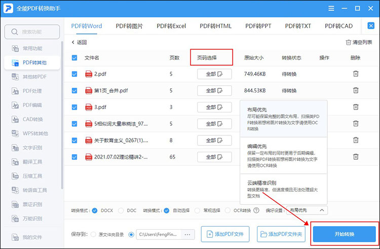Choose 编辑优先 option in preference list
Viewport: 380px width, 249px height.
click(284, 155)
